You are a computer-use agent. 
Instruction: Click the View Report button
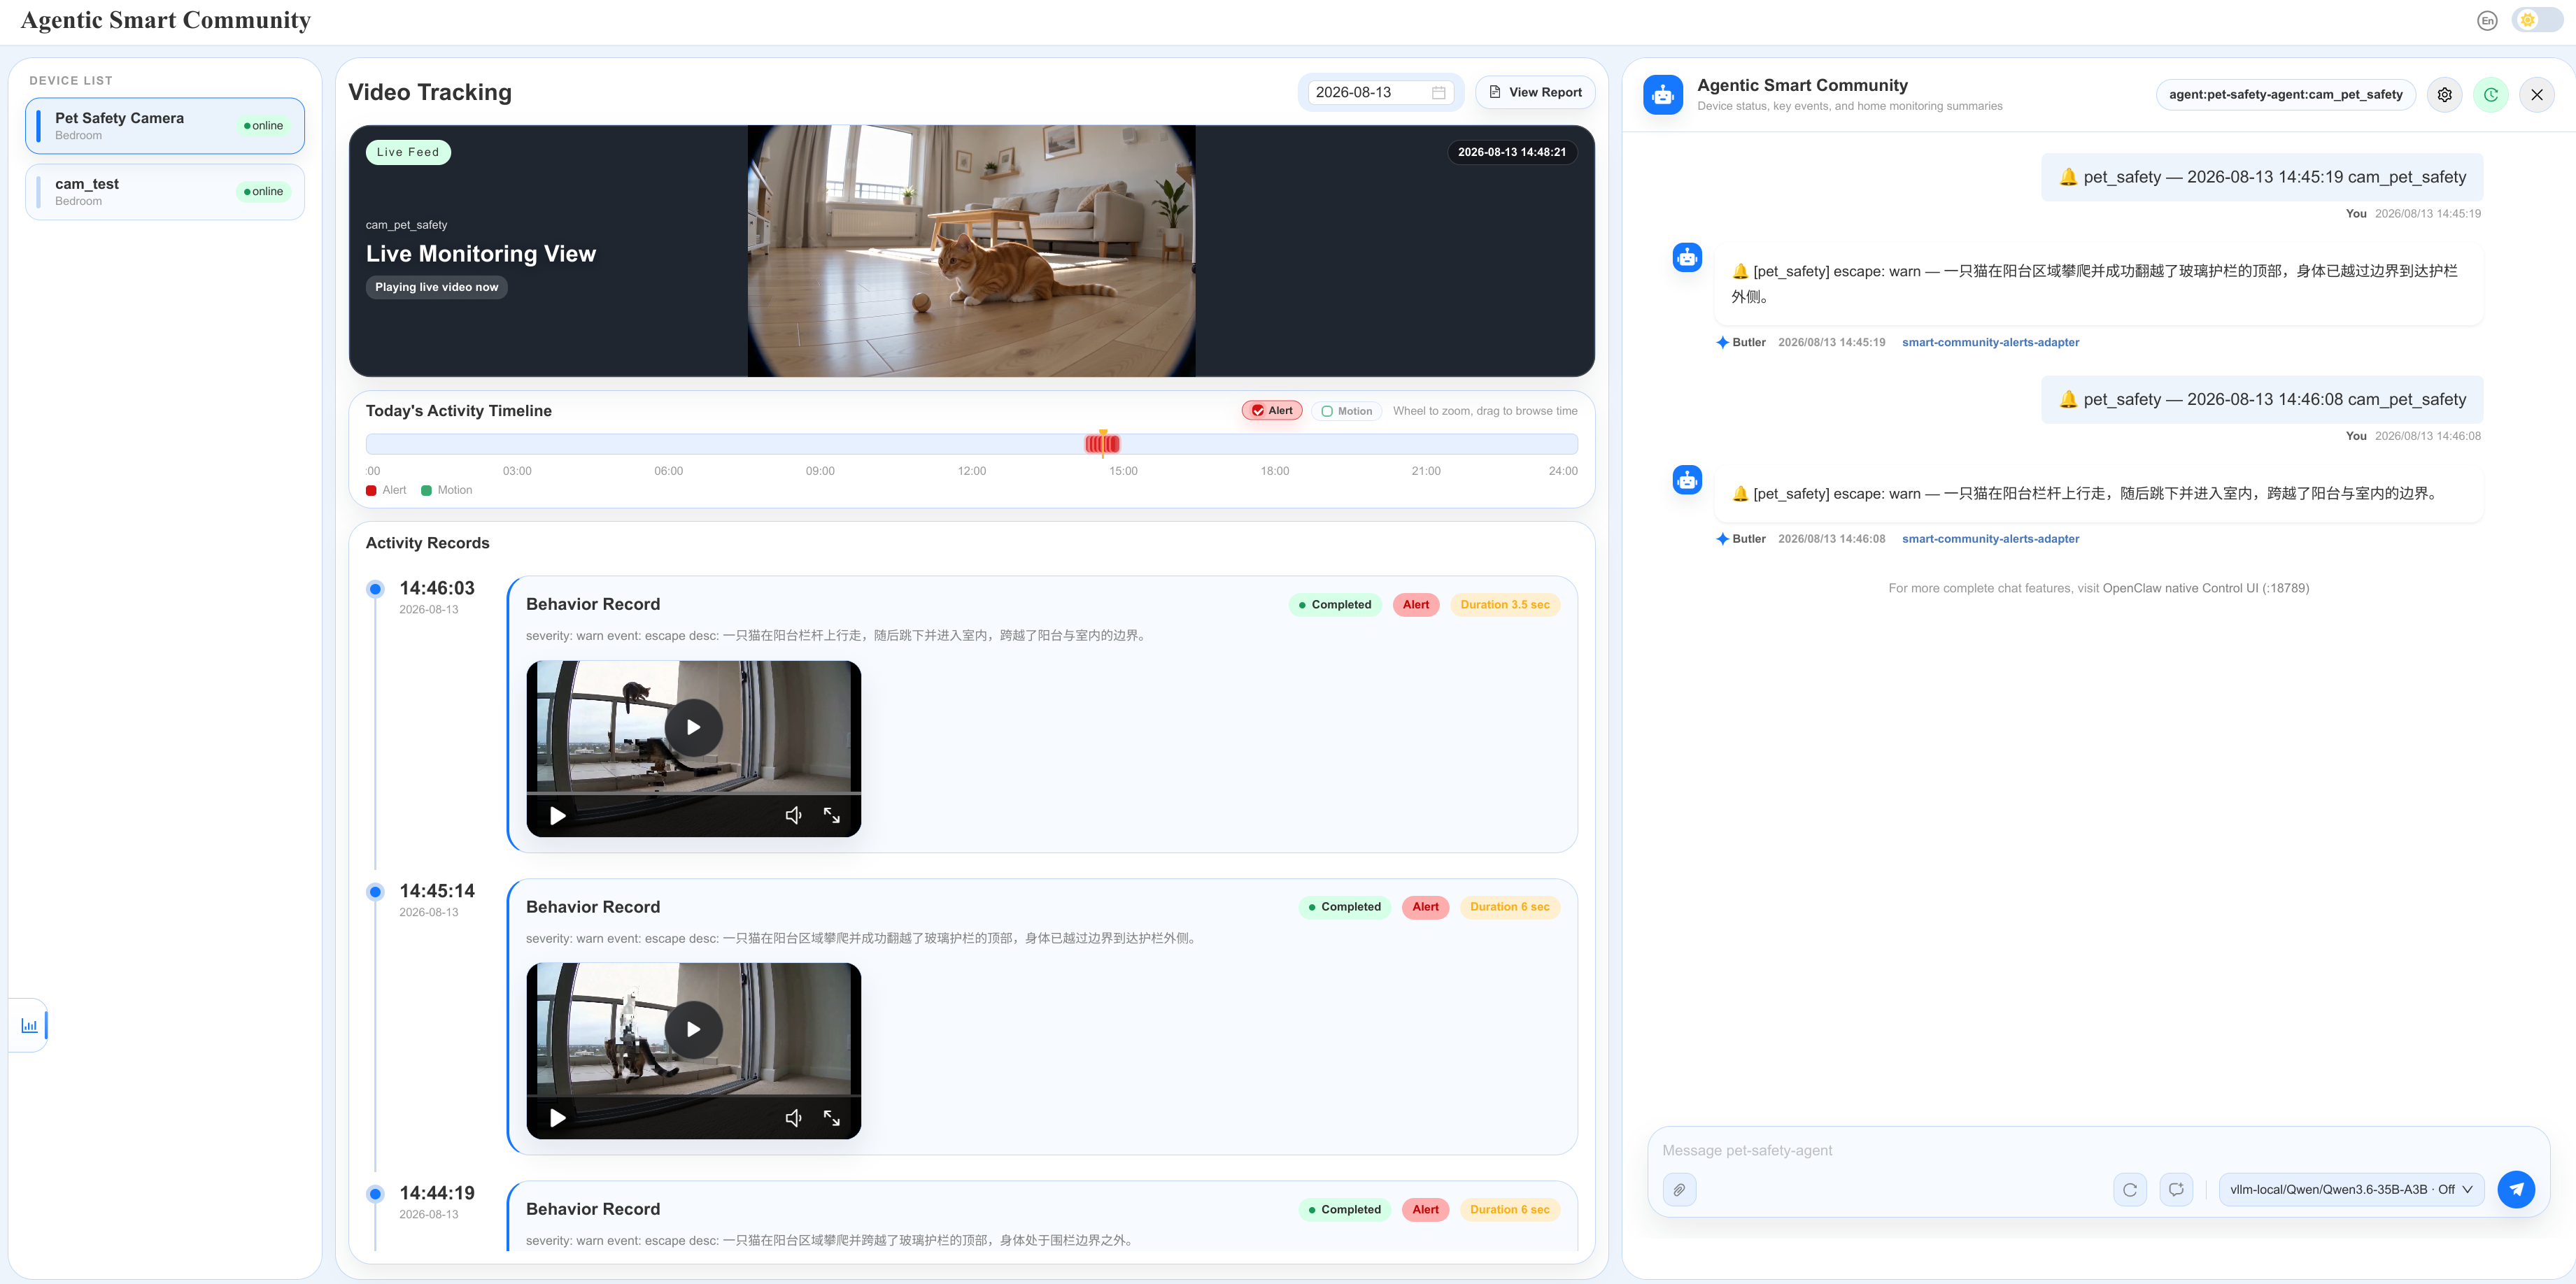click(1535, 92)
